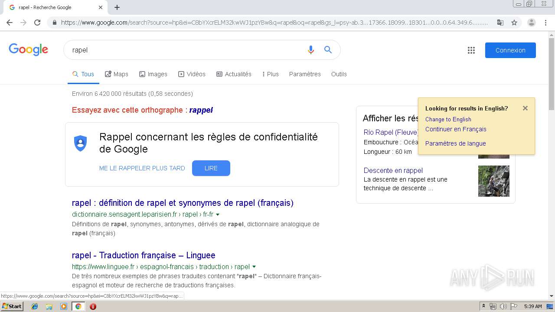View the site lock icon information

54,23
